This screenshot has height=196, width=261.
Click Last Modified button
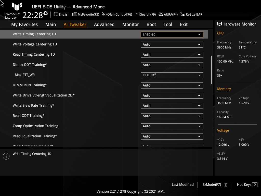(x=182, y=185)
